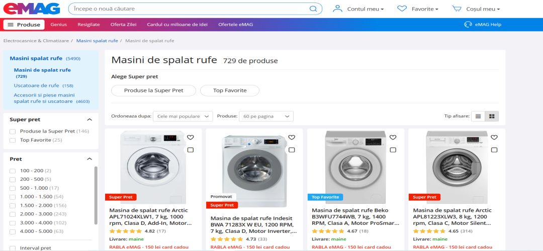Check the Produse la Super Pret filter

coord(13,132)
